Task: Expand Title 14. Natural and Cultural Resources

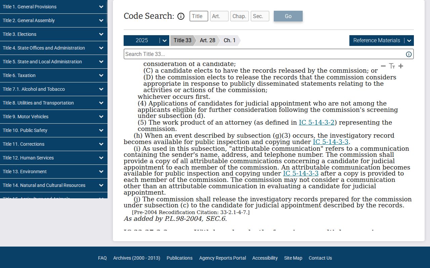Action: (x=54, y=185)
